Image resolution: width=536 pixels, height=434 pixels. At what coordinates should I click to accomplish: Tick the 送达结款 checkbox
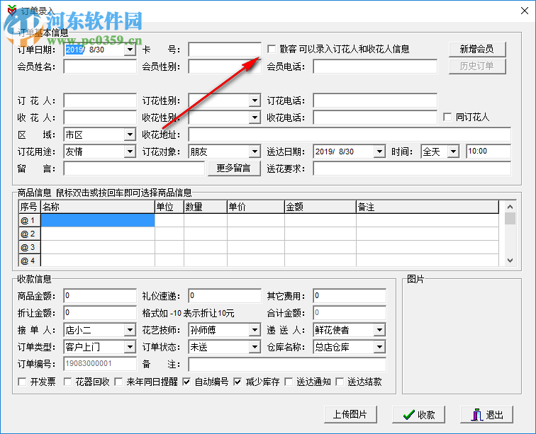340,382
